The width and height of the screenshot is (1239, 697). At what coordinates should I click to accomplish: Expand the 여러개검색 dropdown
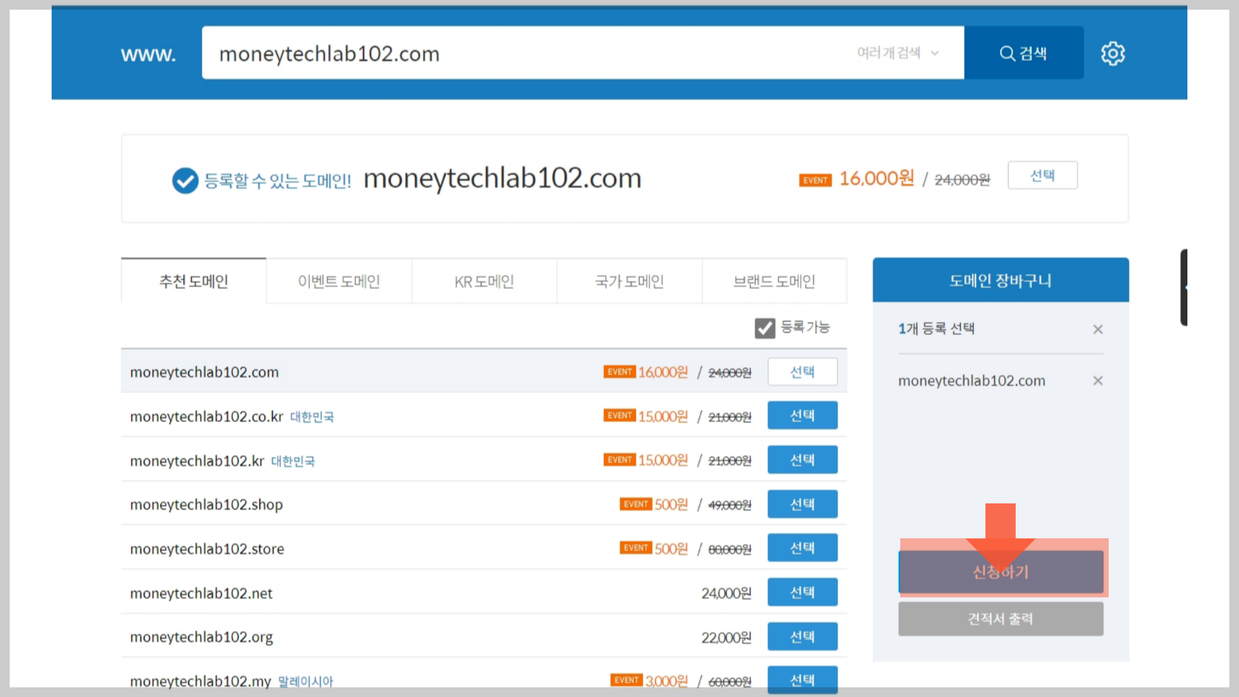898,53
